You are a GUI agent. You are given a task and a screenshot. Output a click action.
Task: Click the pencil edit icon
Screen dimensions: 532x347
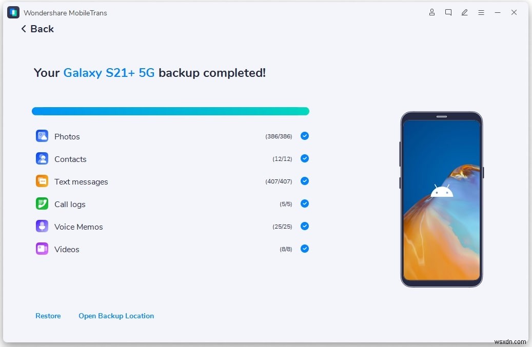click(x=464, y=12)
